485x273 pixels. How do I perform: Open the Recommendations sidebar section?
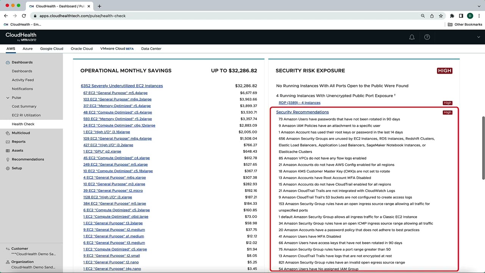tap(28, 159)
